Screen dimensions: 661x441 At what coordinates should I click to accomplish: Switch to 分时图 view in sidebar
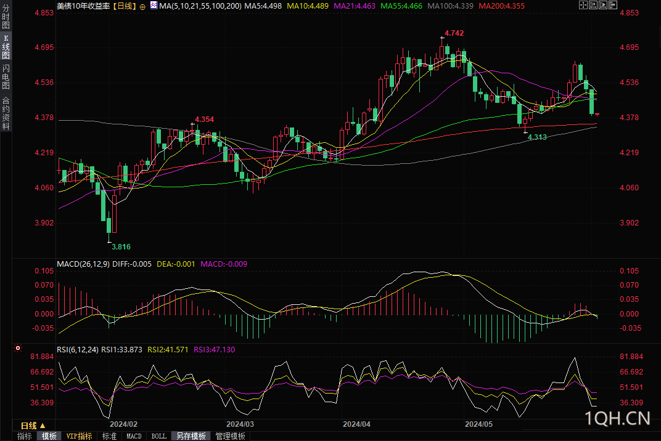click(6, 16)
